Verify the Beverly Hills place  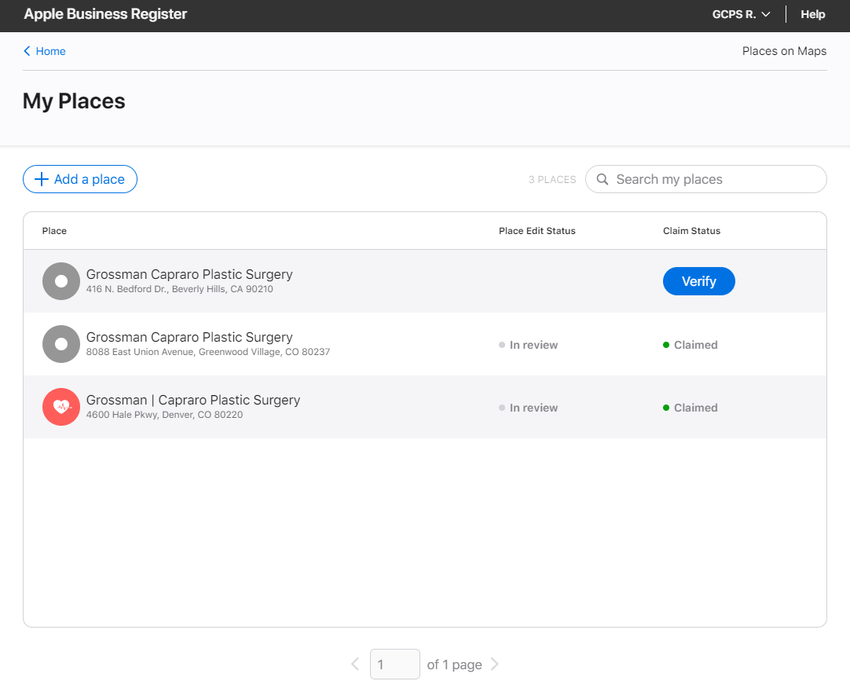pyautogui.click(x=698, y=281)
